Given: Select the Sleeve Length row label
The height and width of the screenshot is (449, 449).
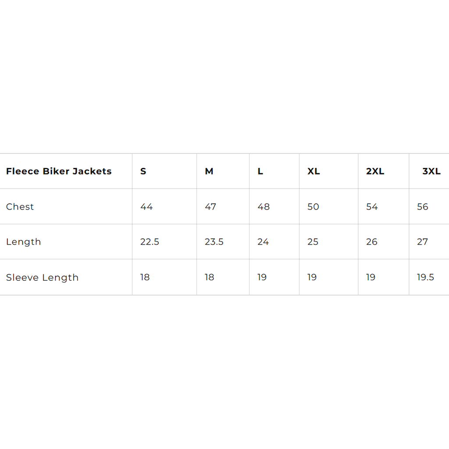Looking at the screenshot, I should [43, 278].
